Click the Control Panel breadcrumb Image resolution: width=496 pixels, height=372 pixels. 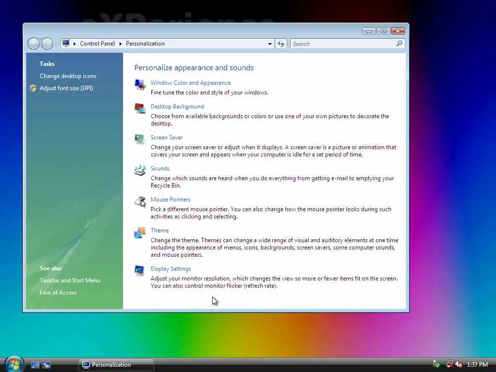pos(97,44)
